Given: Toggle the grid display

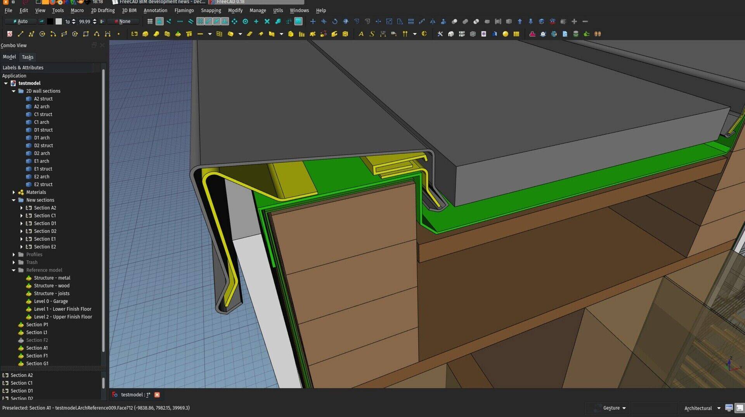Looking at the screenshot, I should (x=150, y=21).
